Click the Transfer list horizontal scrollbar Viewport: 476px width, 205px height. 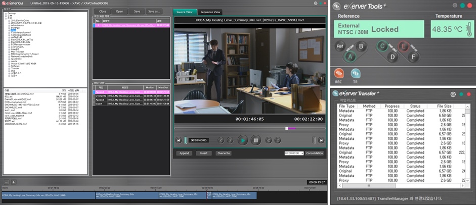click(x=401, y=185)
